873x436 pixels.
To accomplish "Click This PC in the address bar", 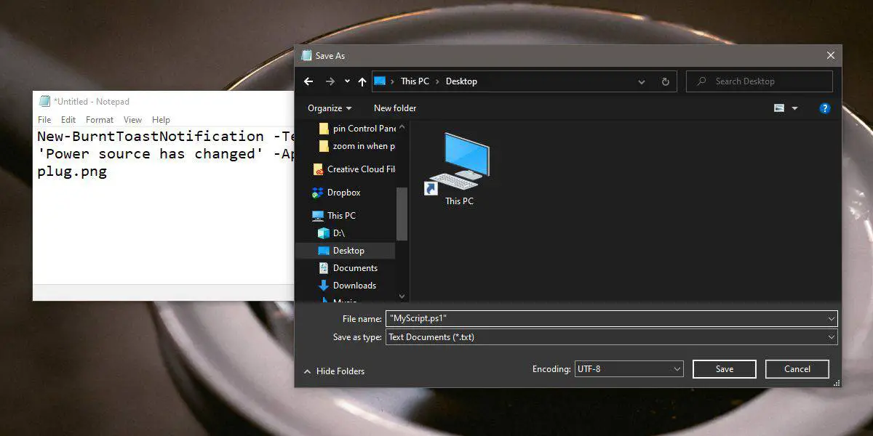I will 415,81.
